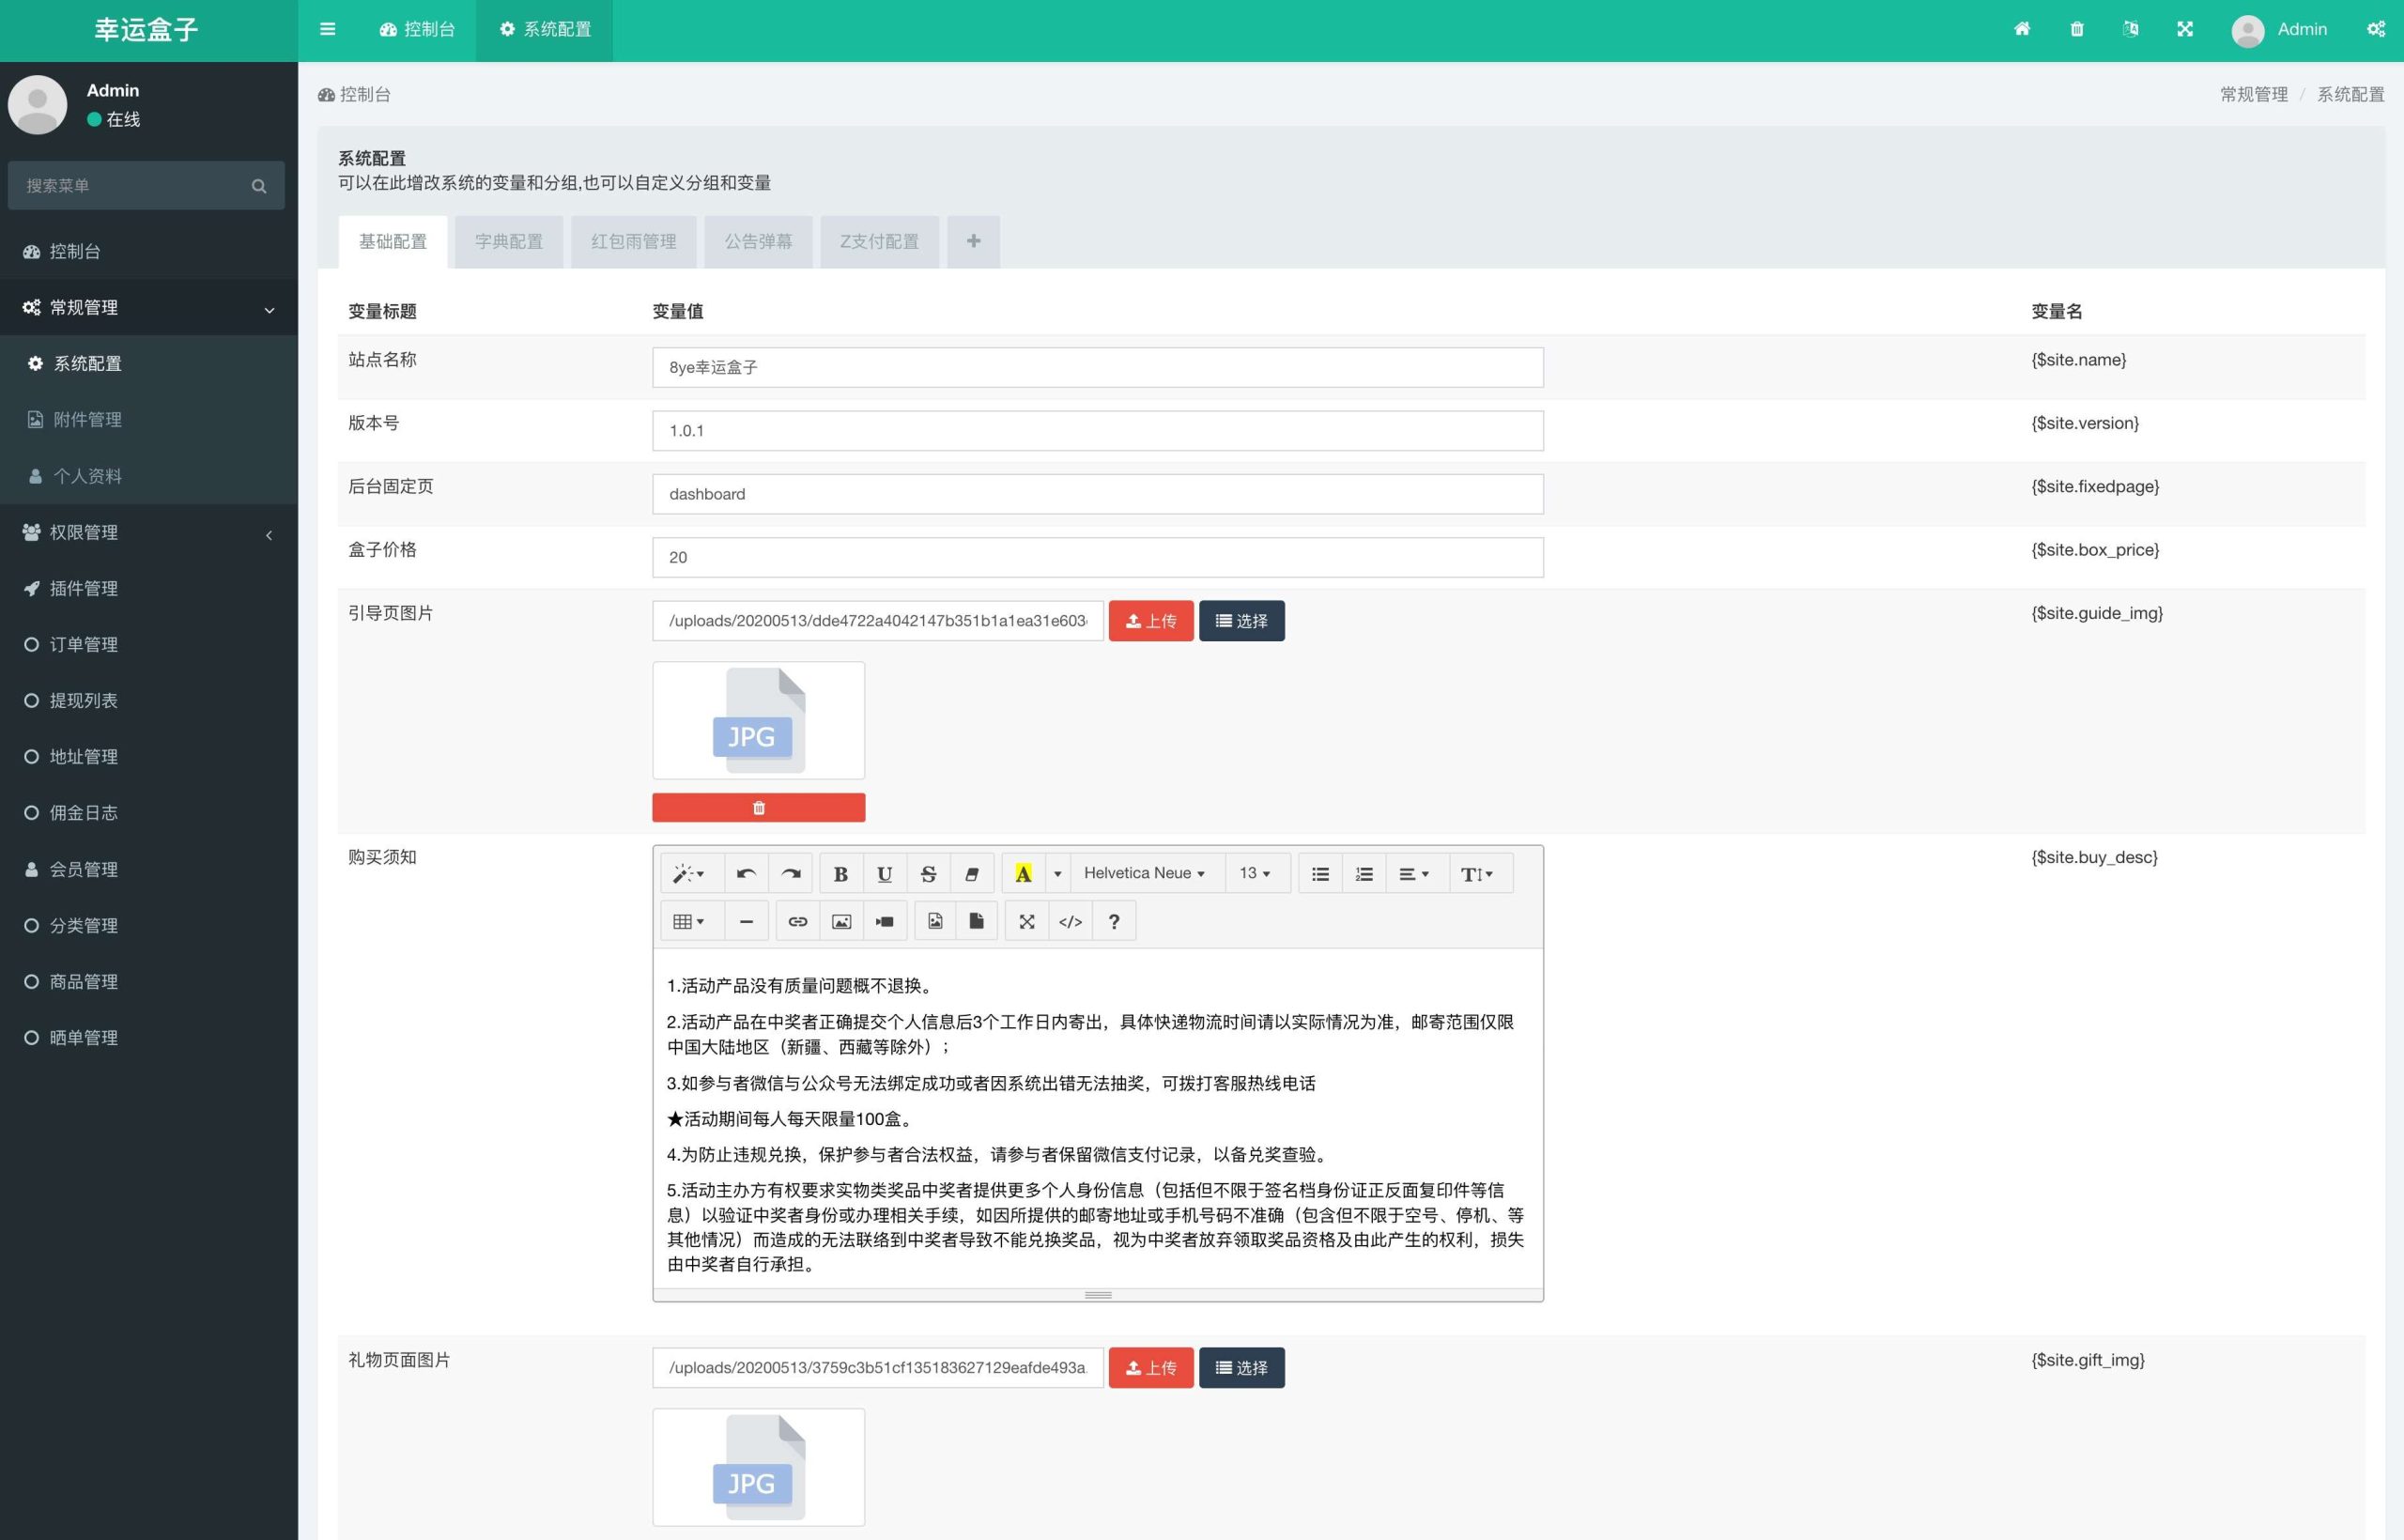Open 插件管理 in the sidebar
The width and height of the screenshot is (2404, 1540).
pyautogui.click(x=149, y=588)
